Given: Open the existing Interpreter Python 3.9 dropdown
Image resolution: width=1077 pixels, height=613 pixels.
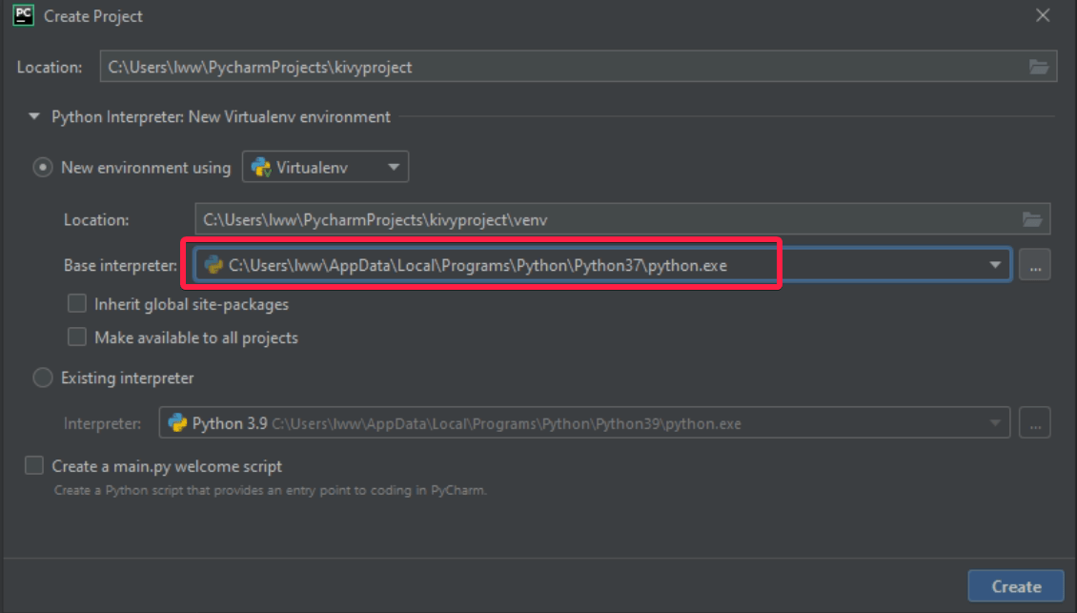Looking at the screenshot, I should (995, 422).
